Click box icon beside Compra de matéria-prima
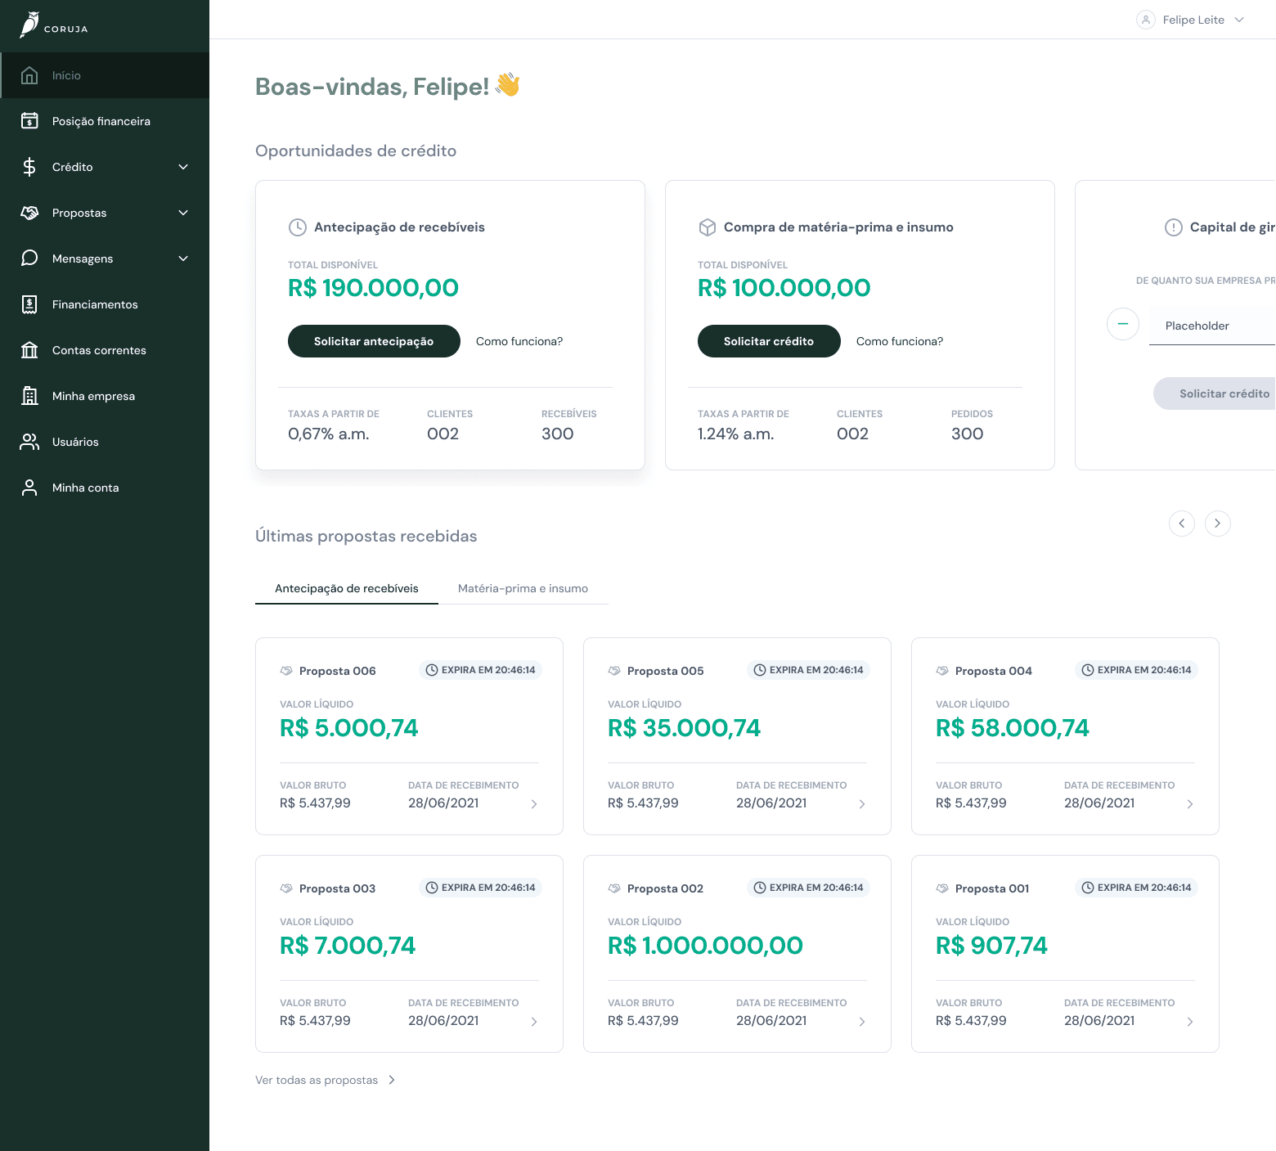The image size is (1276, 1151). [x=708, y=227]
